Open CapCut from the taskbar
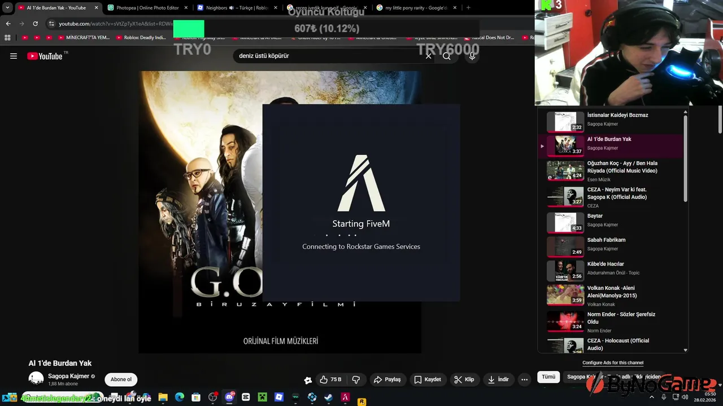This screenshot has height=406, width=723. coord(246,397)
